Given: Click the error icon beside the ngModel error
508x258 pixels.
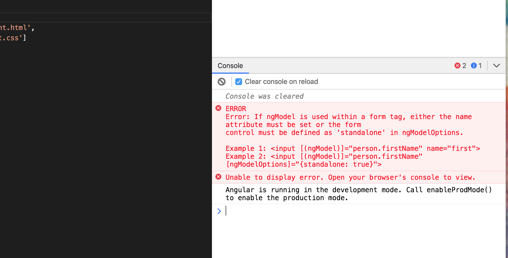Looking at the screenshot, I should tap(218, 108).
